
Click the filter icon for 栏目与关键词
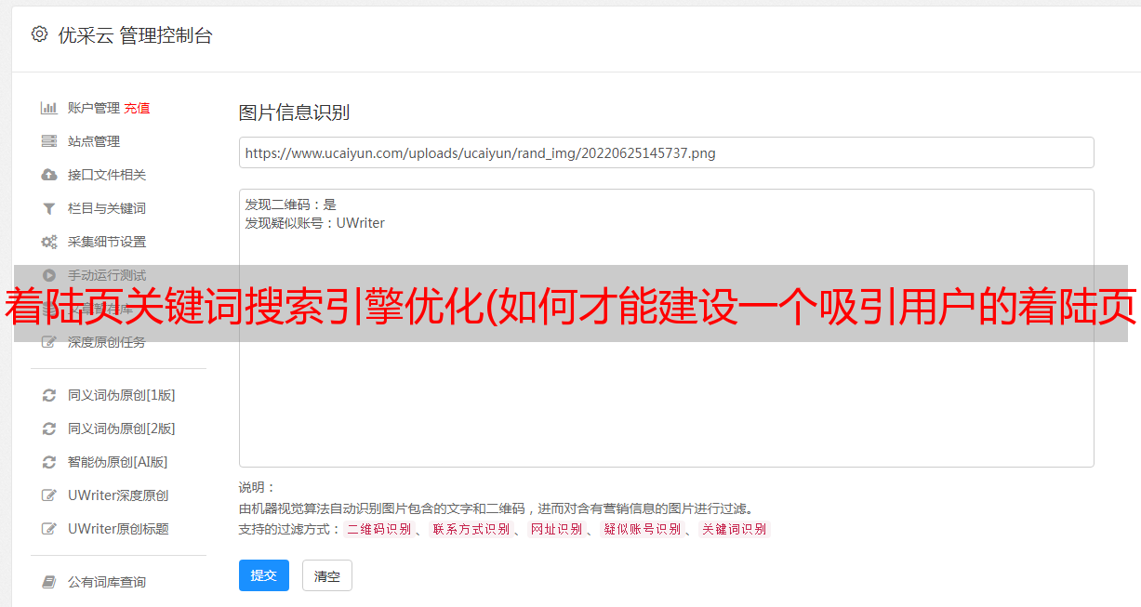tap(49, 208)
